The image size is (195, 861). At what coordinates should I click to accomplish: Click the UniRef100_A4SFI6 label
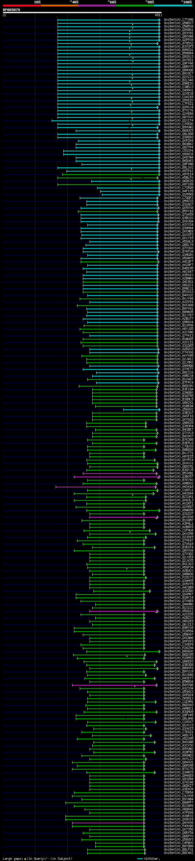click(x=178, y=416)
